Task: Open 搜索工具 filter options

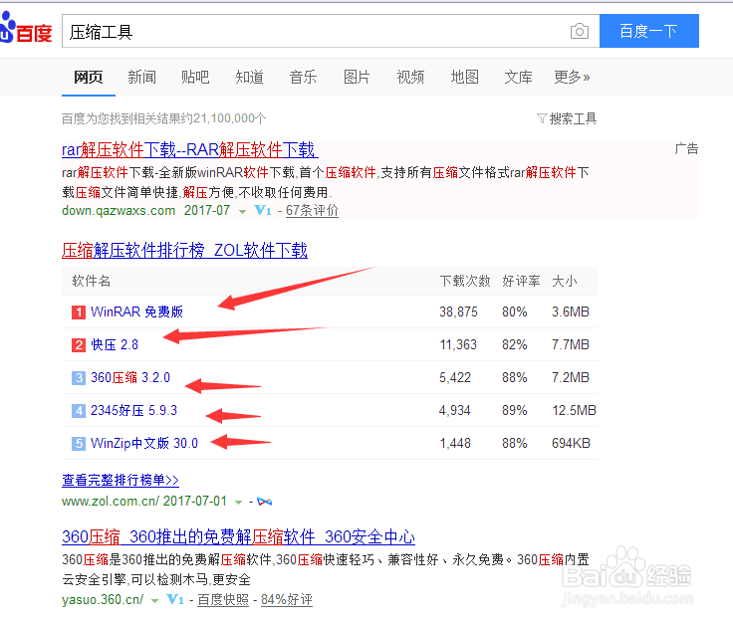Action: (x=573, y=118)
